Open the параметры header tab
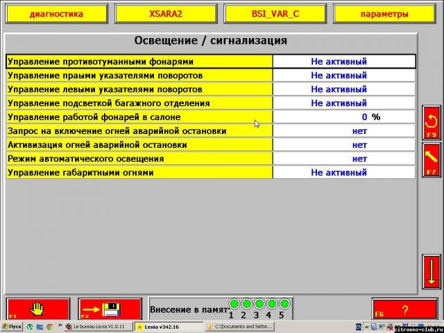444x333 pixels. [x=384, y=14]
